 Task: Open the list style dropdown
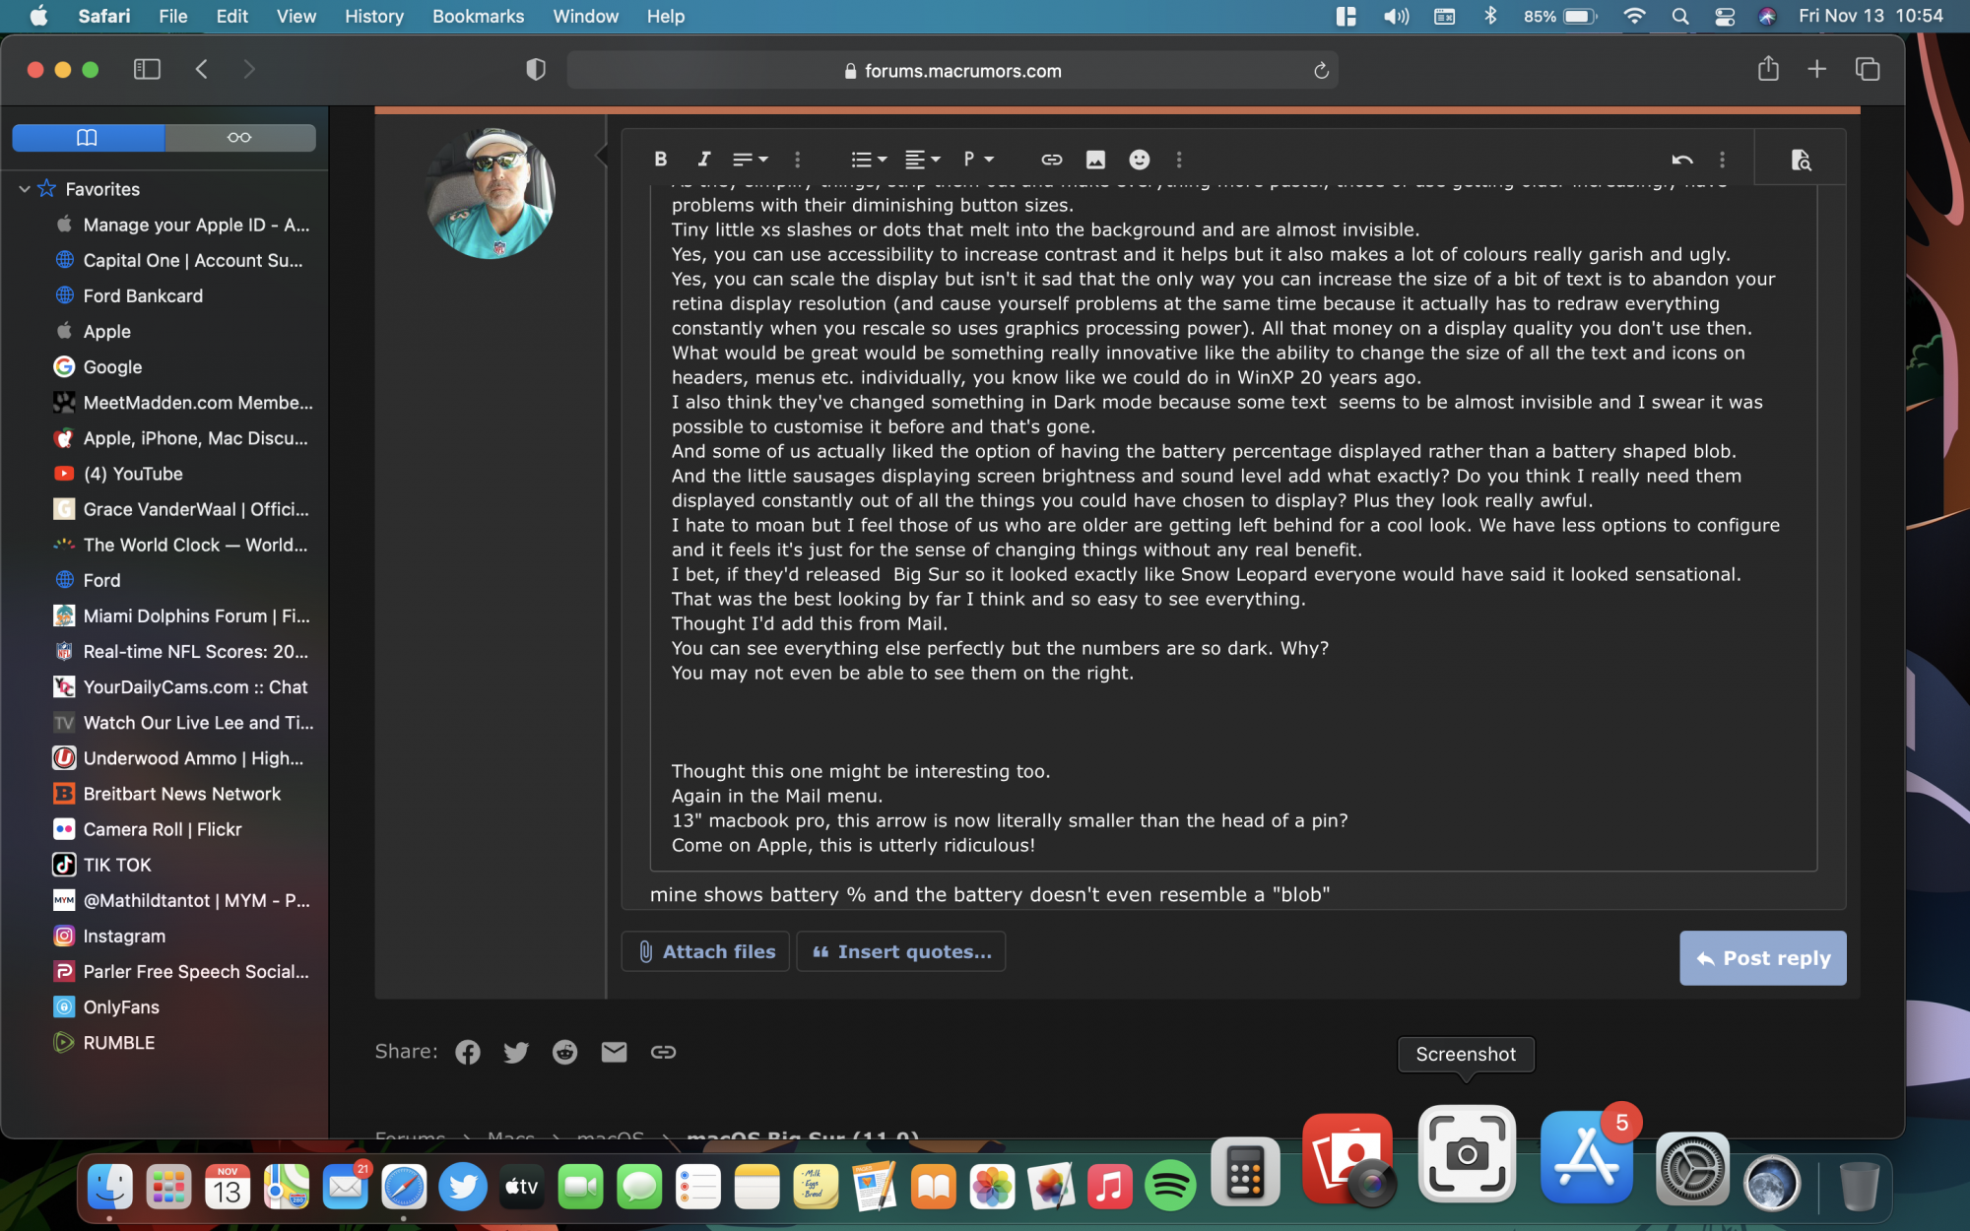pos(868,160)
